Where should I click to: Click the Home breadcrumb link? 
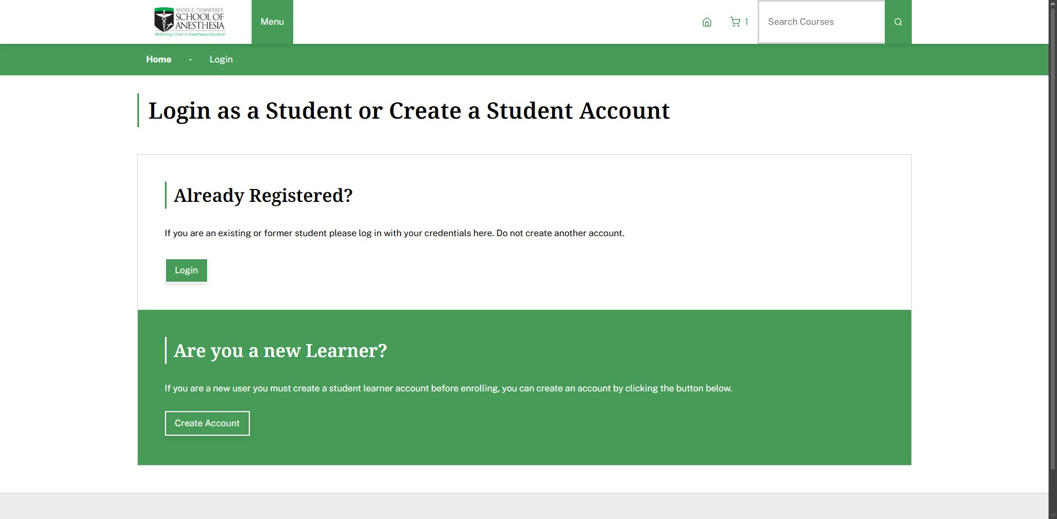[159, 60]
